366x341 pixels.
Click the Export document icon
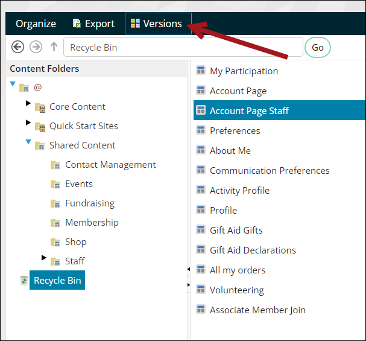(x=77, y=24)
